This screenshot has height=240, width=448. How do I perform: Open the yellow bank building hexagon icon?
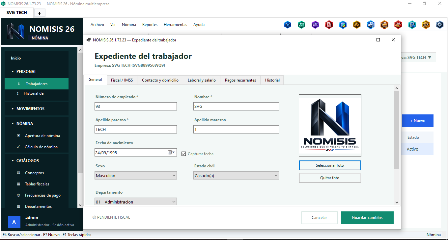426,25
